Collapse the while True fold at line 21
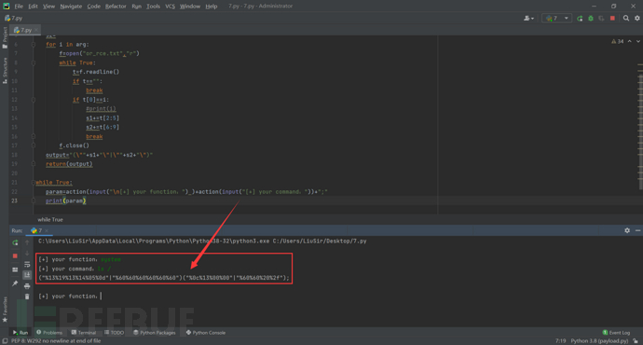 tap(34, 182)
